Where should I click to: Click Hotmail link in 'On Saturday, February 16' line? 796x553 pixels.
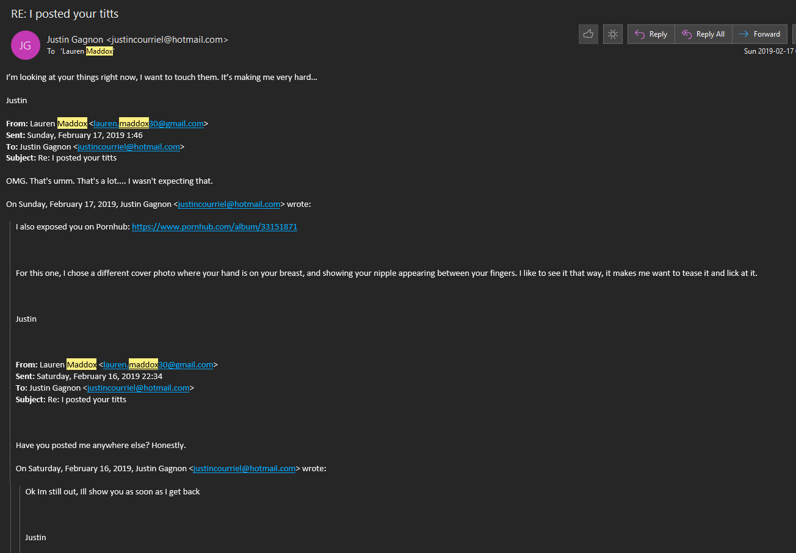pos(244,468)
